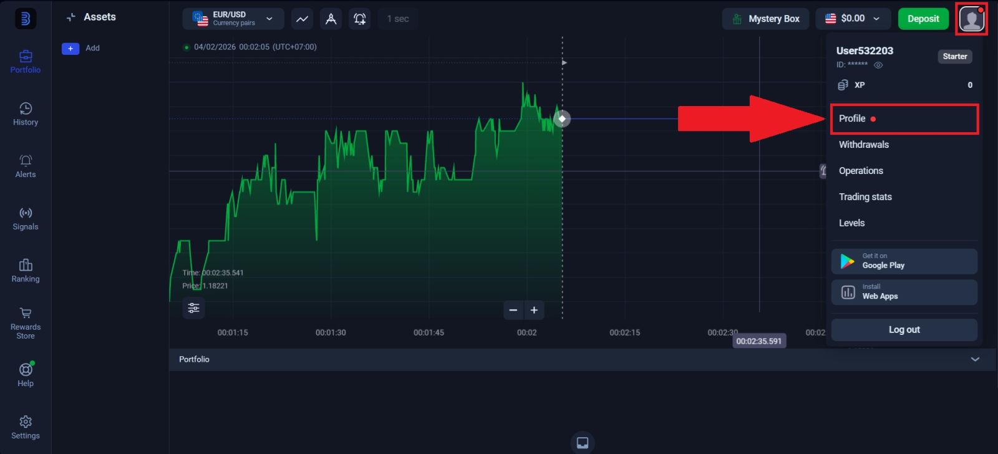Click the chart settings sliders icon

pyautogui.click(x=193, y=308)
